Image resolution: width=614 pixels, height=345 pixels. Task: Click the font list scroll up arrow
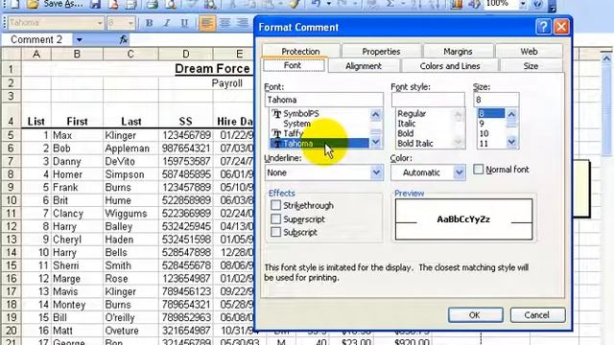pyautogui.click(x=375, y=115)
